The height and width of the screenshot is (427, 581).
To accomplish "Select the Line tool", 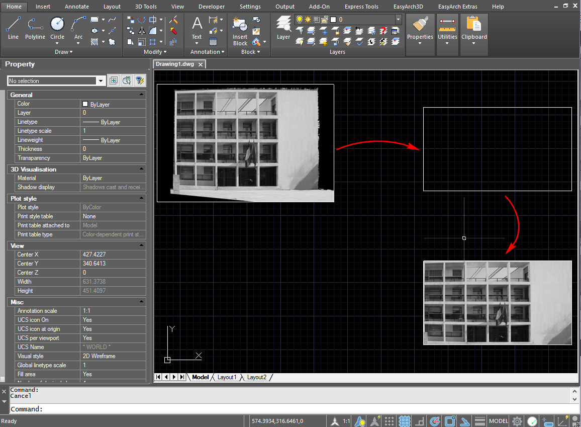I will coord(13,24).
